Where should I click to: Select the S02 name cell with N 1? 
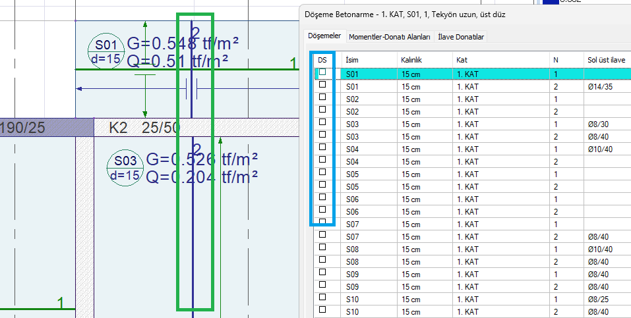tap(369, 99)
